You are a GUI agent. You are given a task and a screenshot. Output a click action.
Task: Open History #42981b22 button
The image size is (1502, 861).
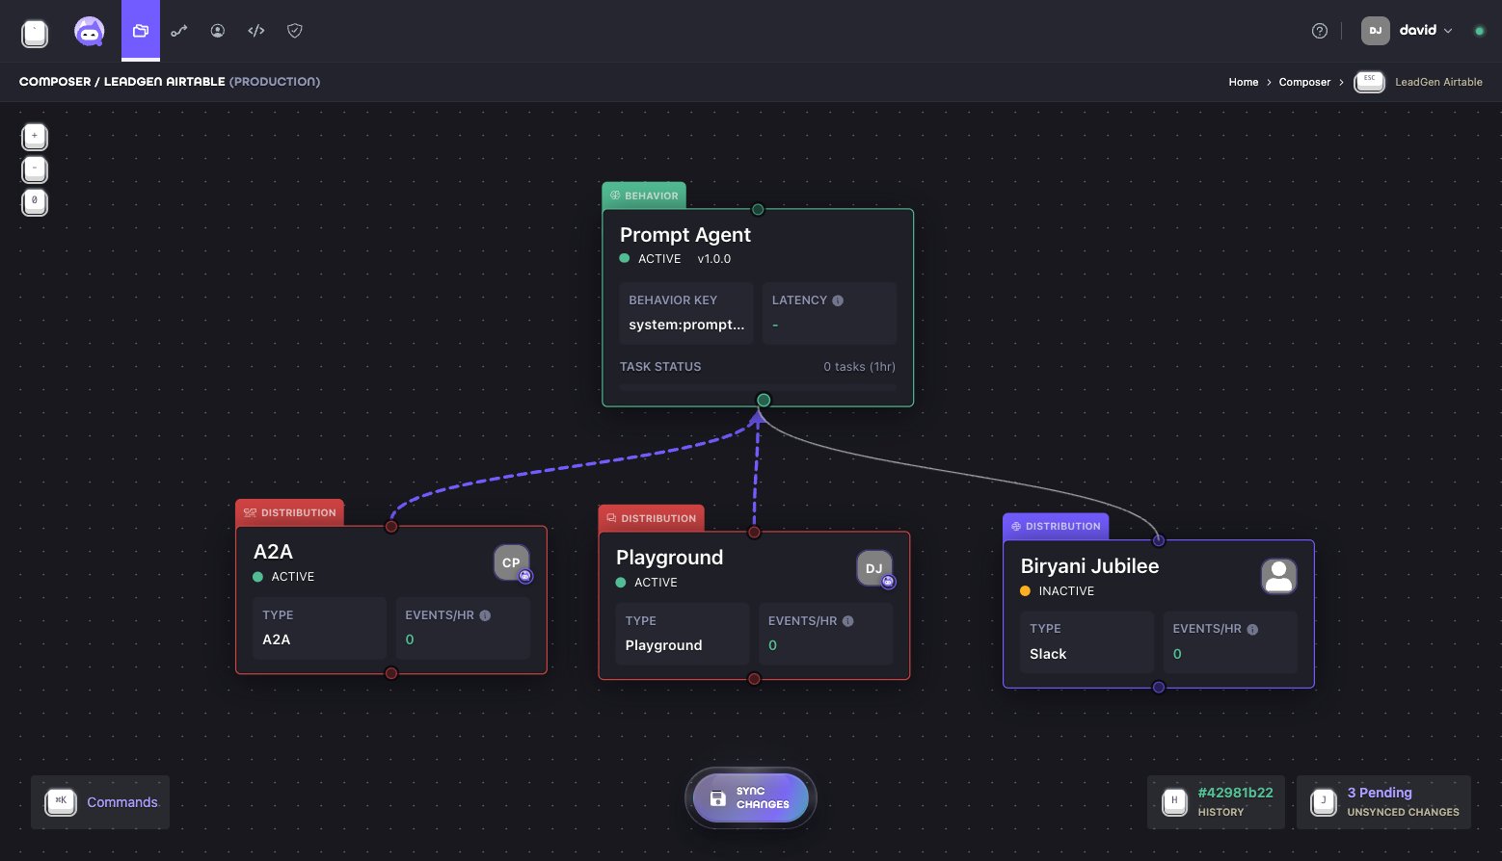1216,802
